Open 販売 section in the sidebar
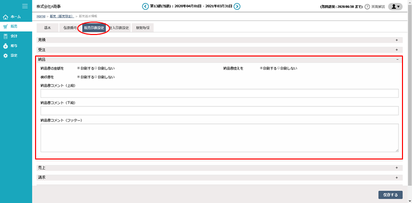Viewport: 412px width, 203px height. (13, 26)
